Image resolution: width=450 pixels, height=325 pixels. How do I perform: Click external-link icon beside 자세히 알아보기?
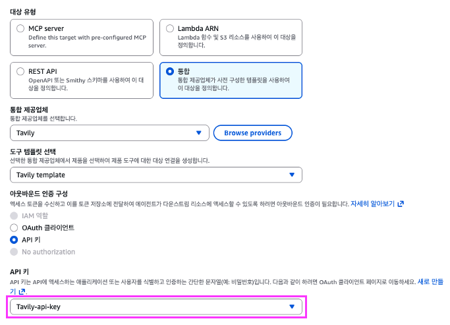401,204
